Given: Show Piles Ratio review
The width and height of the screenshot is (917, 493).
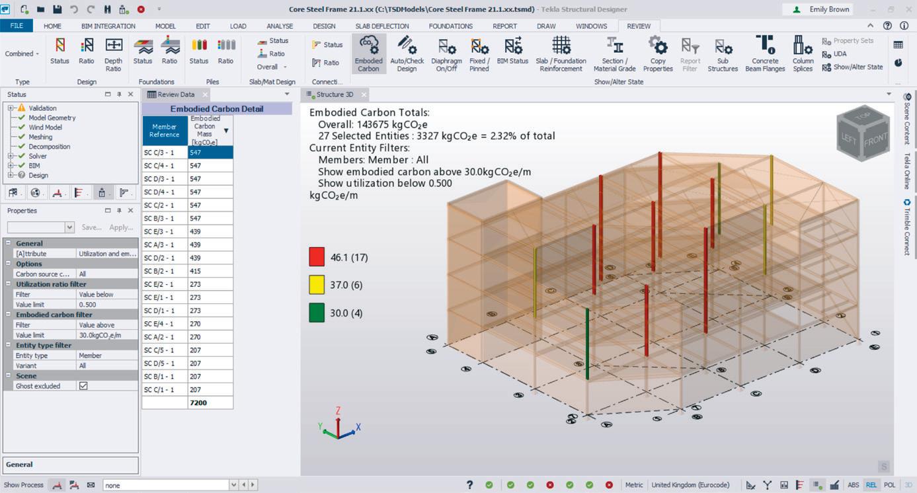Looking at the screenshot, I should point(226,51).
